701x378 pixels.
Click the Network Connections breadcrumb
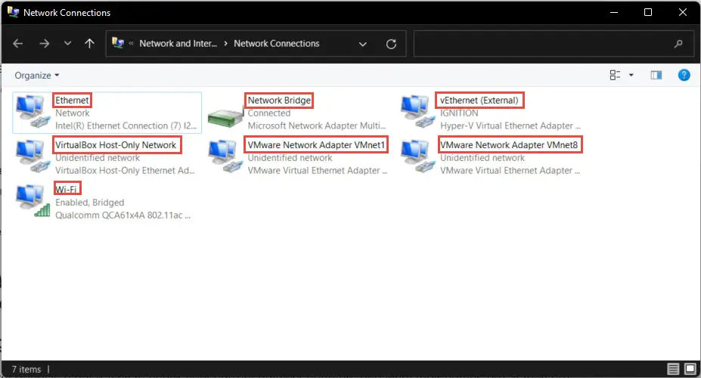tap(276, 43)
